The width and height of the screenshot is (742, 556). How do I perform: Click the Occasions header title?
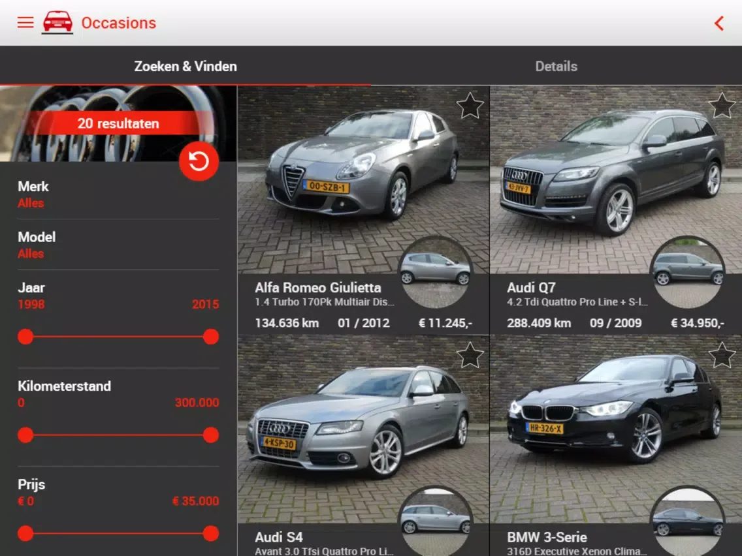point(119,23)
